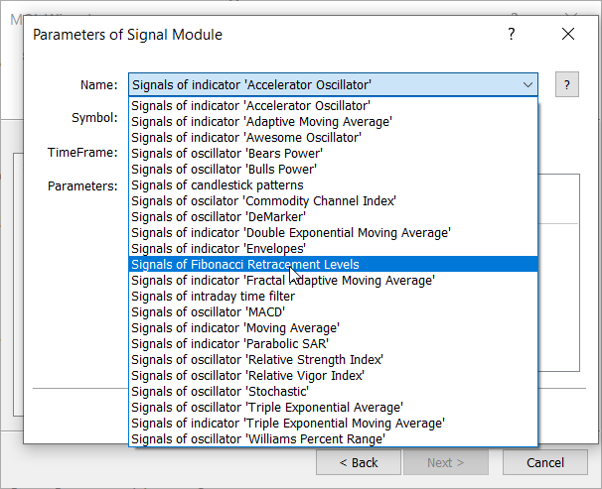Select Signals of Fibonacci Retracement Levels

click(244, 265)
